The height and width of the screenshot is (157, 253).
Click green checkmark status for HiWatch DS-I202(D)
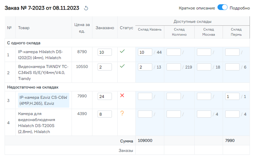(122, 52)
